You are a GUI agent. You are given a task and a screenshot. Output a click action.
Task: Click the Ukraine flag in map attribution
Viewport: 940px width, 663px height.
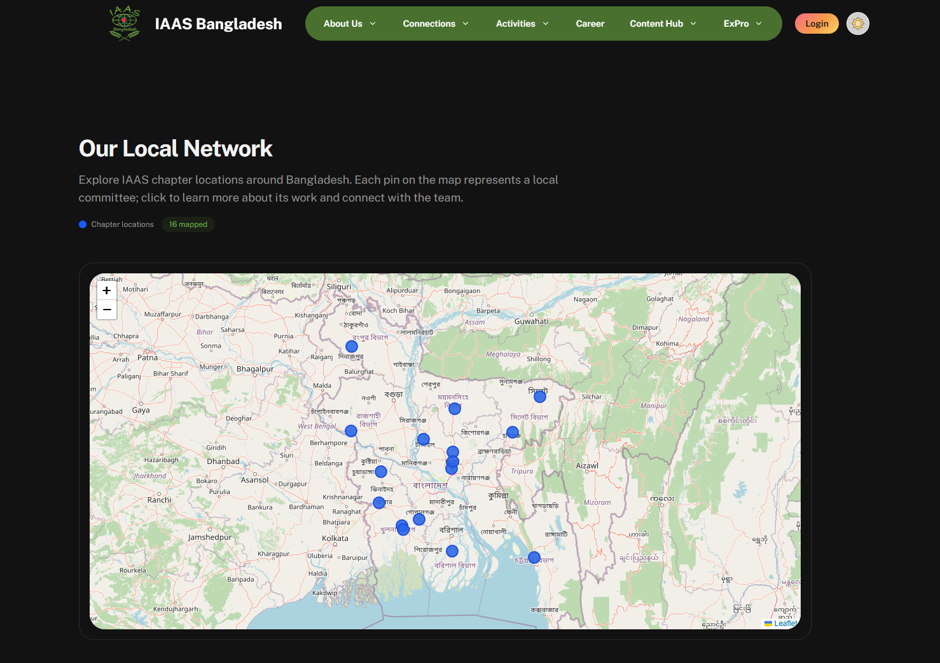768,624
